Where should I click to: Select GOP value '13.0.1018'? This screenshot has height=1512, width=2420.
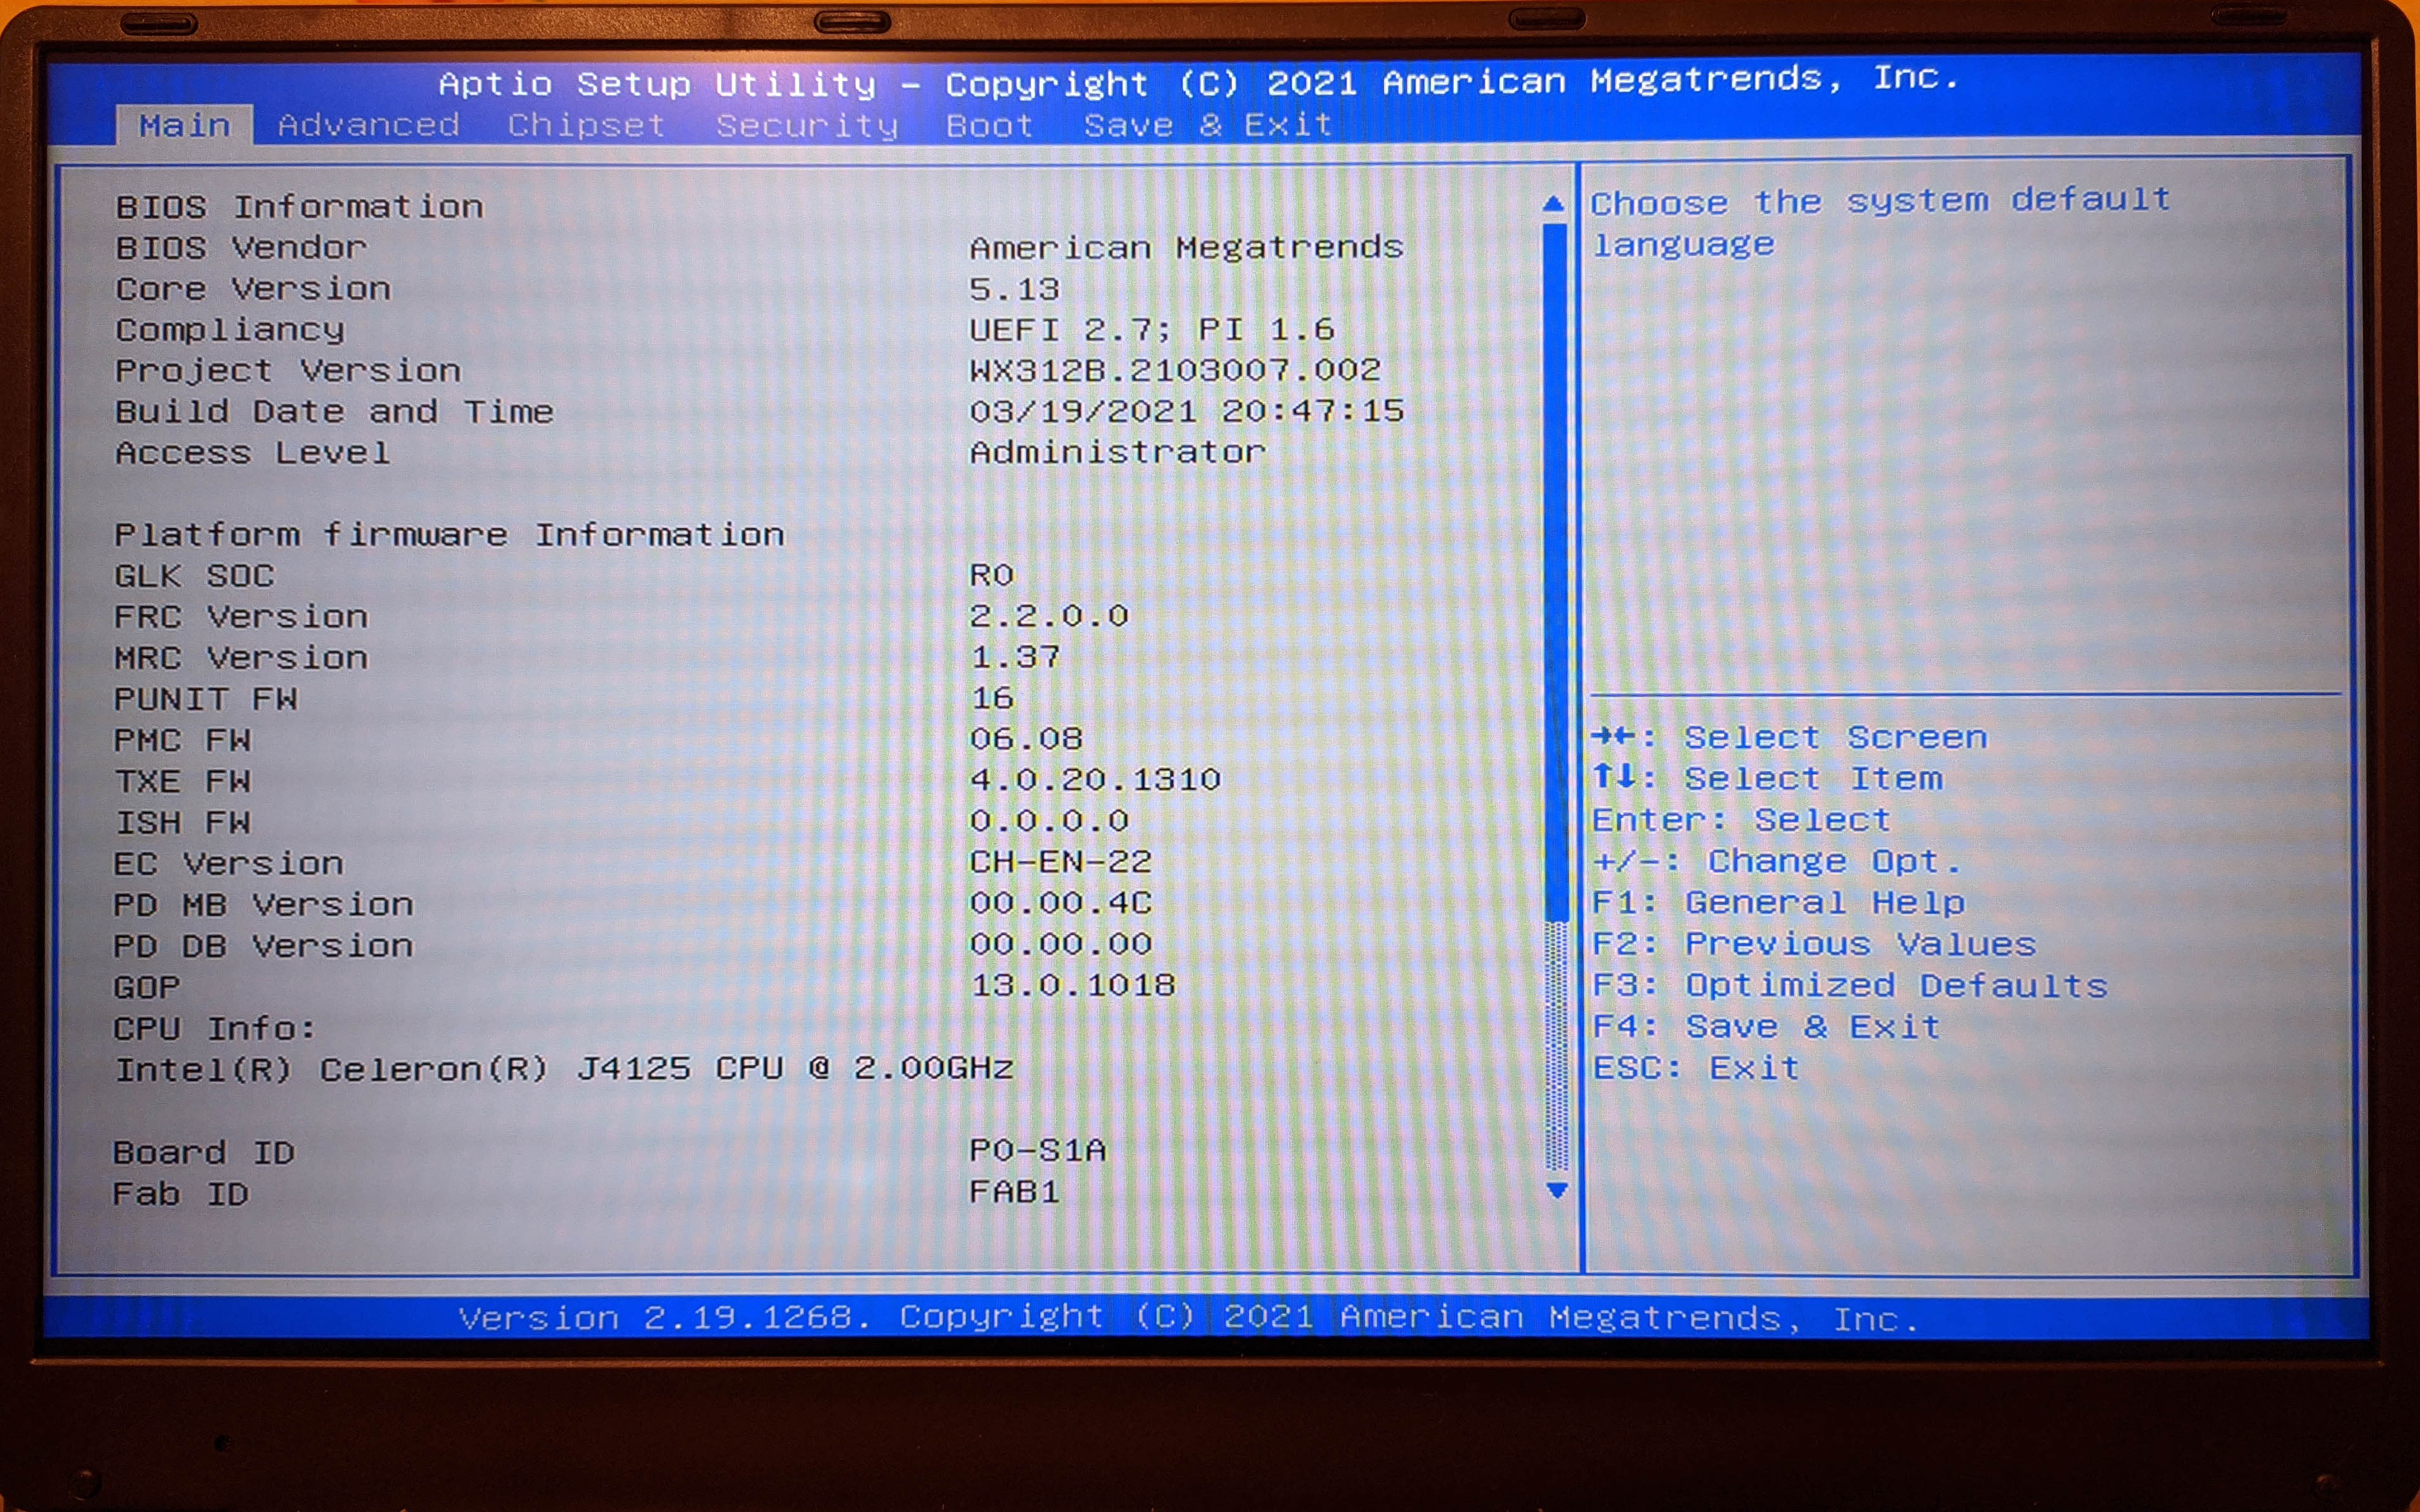point(1073,985)
